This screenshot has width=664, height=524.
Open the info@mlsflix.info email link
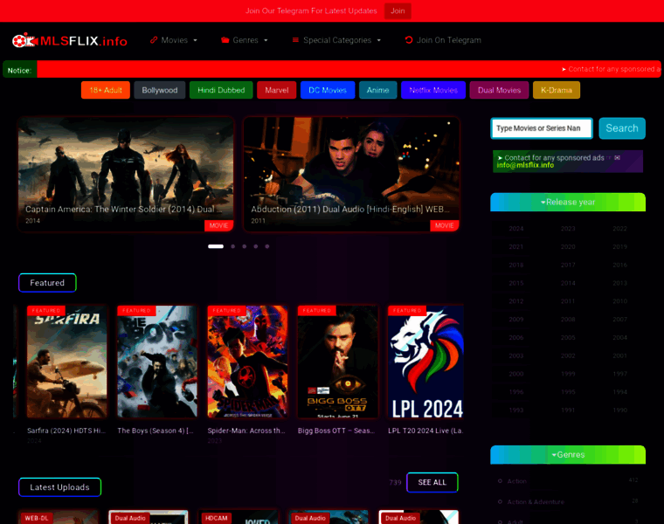[x=525, y=165]
